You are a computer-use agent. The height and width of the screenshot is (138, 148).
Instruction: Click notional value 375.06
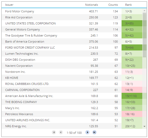(94, 42)
